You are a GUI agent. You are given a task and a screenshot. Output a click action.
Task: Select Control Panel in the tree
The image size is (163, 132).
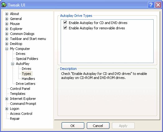[x=20, y=89]
